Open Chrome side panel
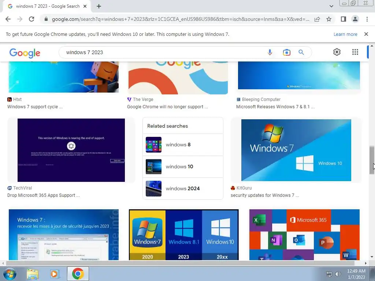 coord(344,19)
